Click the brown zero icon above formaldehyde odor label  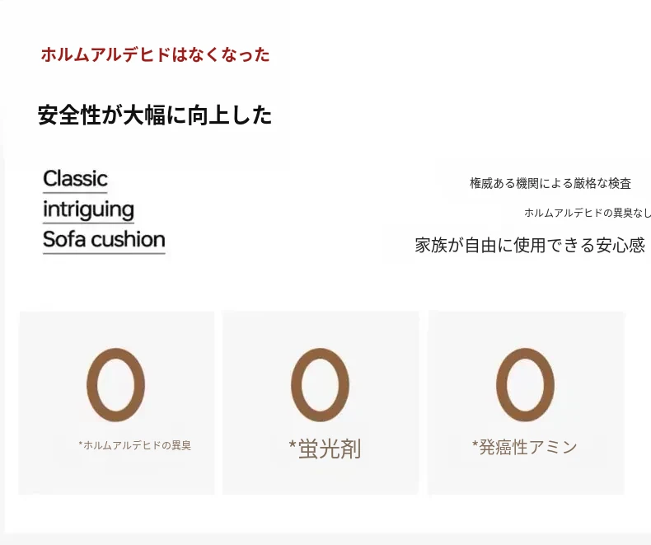click(x=115, y=385)
